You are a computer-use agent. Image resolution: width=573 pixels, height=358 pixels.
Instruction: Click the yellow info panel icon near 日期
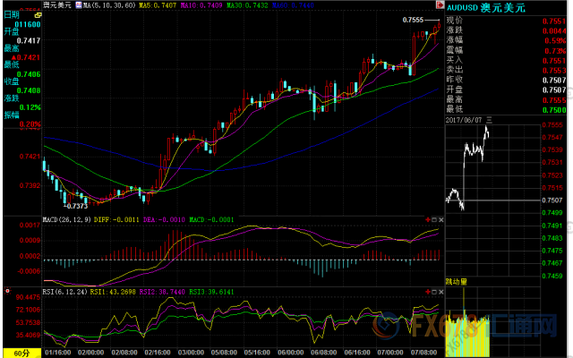(x=37, y=17)
